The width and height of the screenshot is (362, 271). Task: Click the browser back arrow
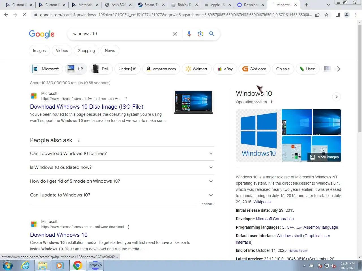click(x=6, y=15)
